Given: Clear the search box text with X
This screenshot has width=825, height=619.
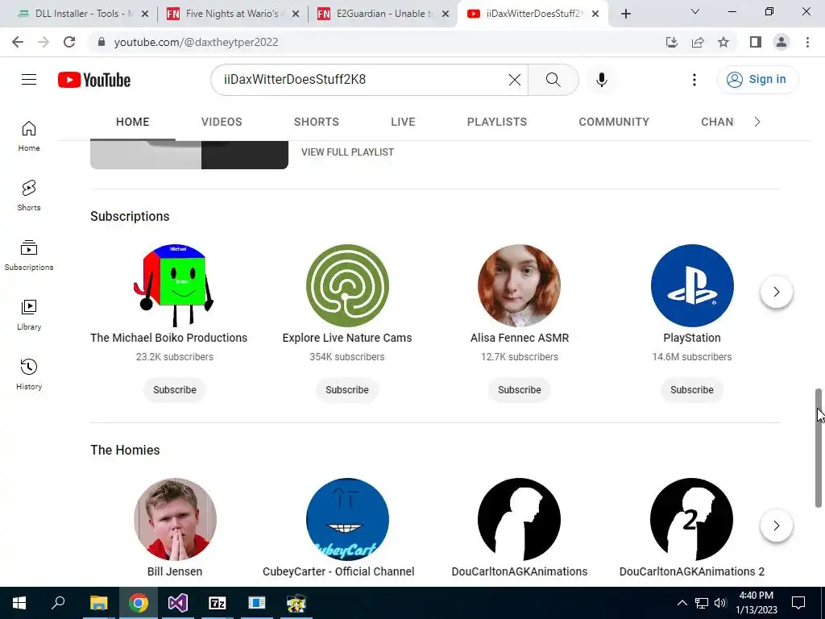Looking at the screenshot, I should tap(515, 80).
